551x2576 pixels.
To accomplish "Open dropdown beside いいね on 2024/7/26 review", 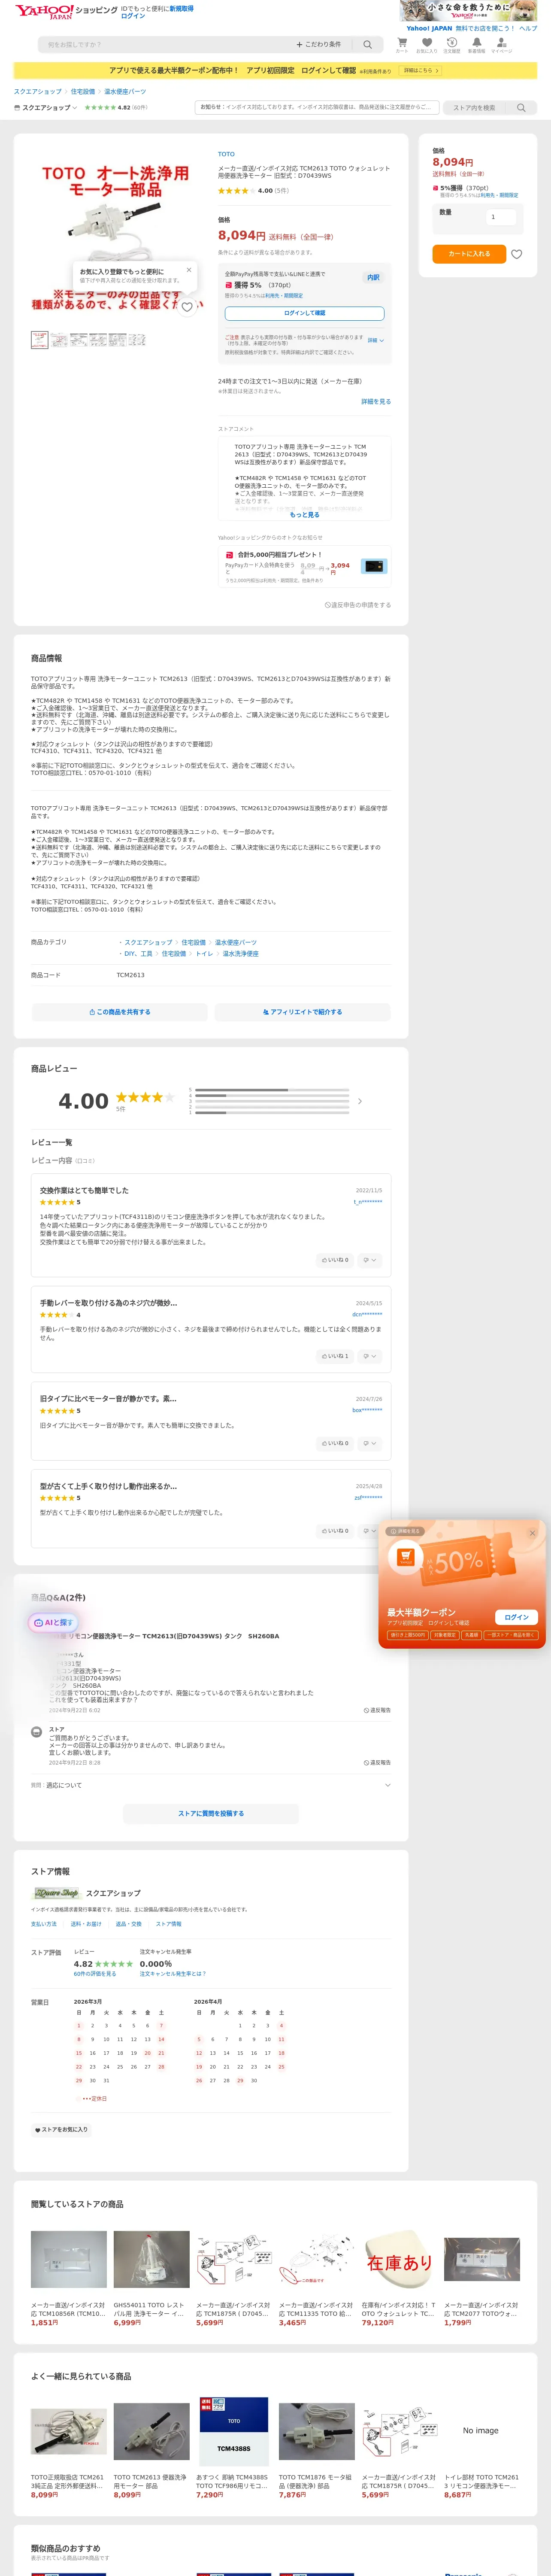I will point(370,1443).
